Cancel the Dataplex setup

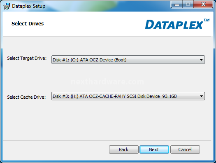point(185,149)
